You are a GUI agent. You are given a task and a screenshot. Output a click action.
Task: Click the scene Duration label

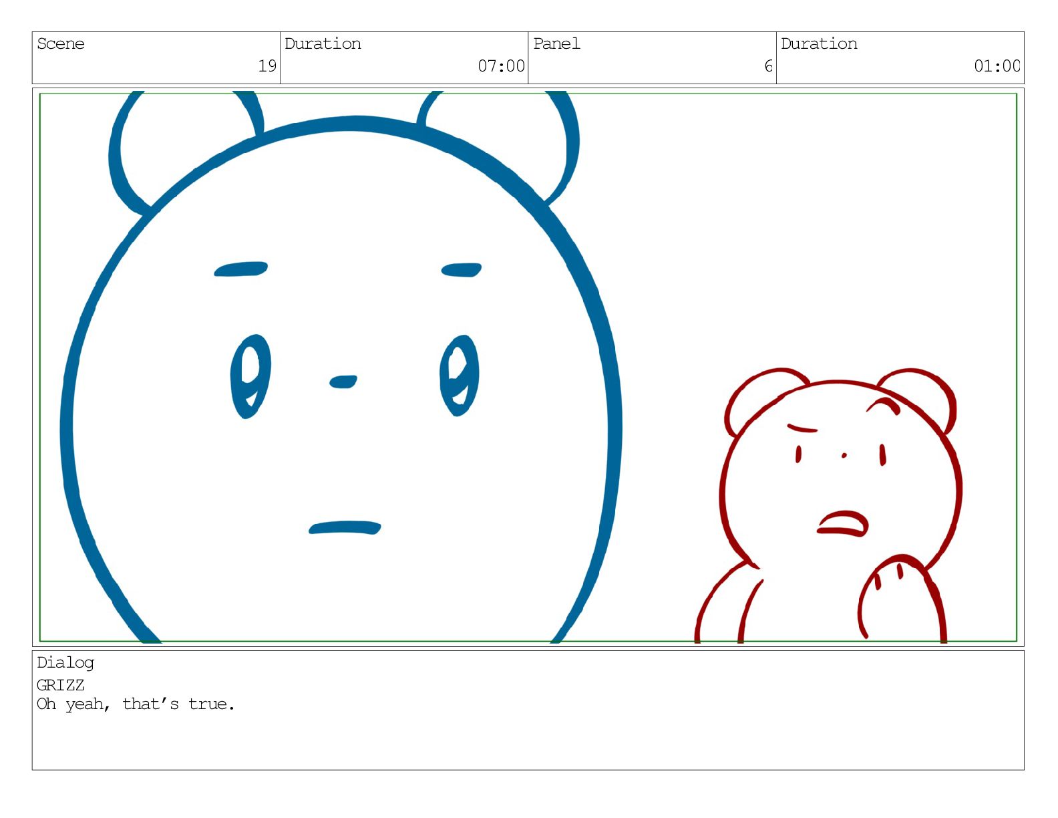(323, 44)
